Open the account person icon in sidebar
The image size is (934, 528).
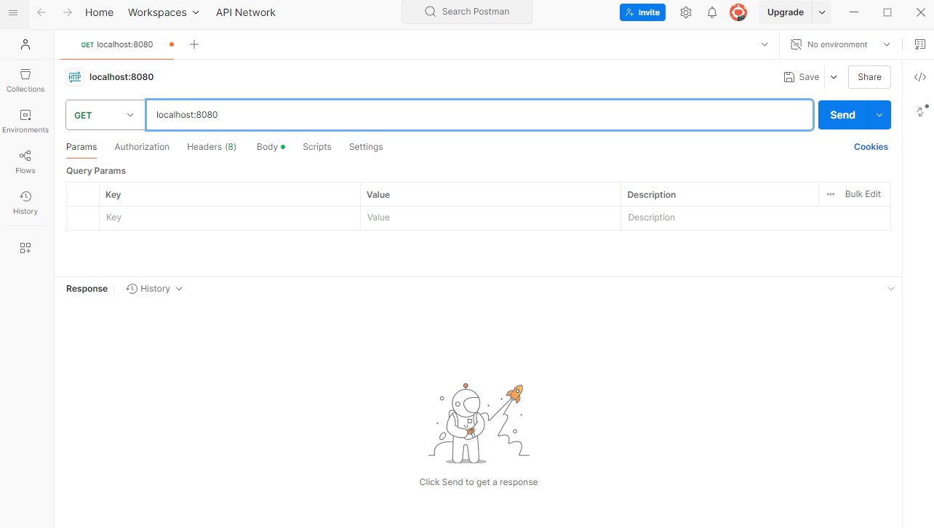25,44
